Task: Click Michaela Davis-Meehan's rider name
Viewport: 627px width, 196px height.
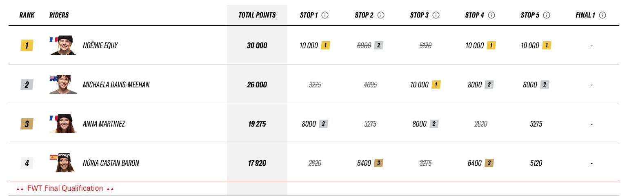Action: [116, 85]
